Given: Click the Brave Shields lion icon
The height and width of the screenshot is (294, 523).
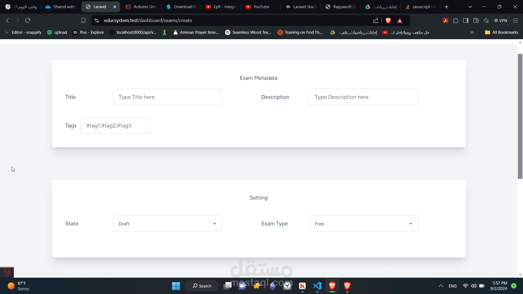Looking at the screenshot, I should pyautogui.click(x=388, y=20).
